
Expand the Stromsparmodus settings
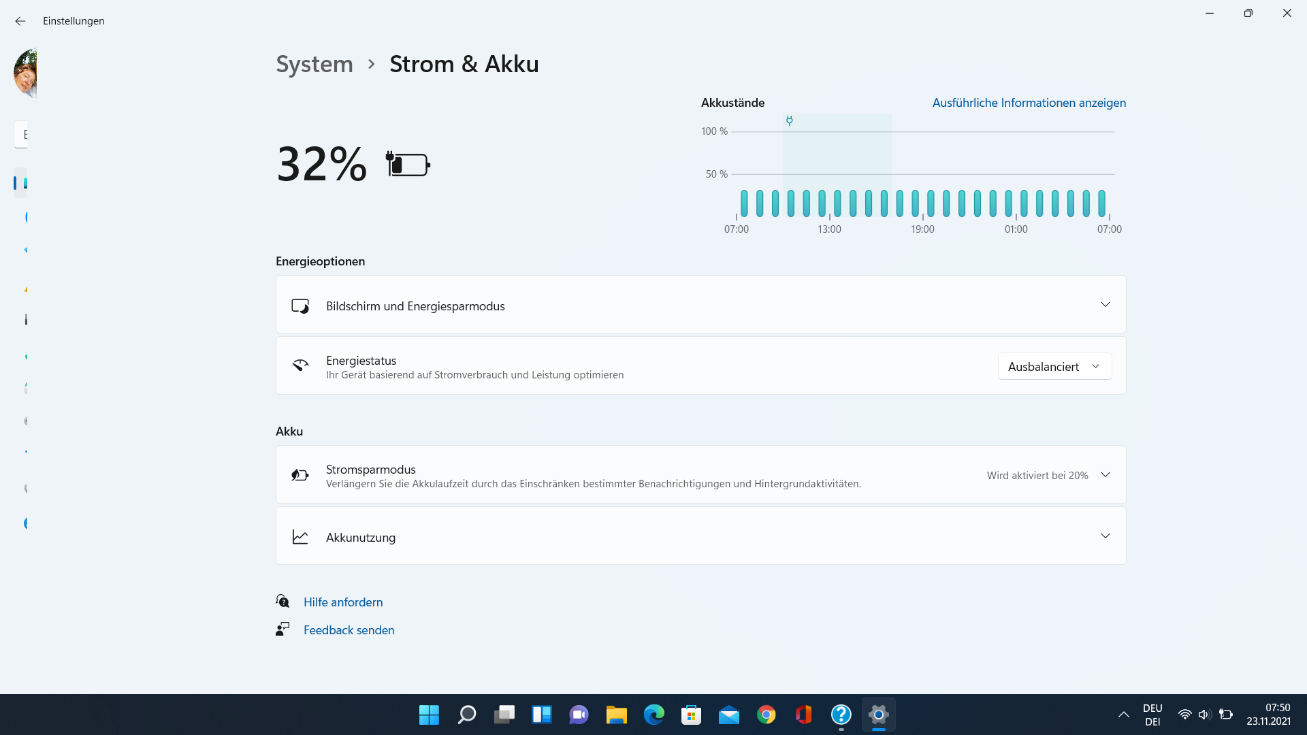click(1105, 475)
